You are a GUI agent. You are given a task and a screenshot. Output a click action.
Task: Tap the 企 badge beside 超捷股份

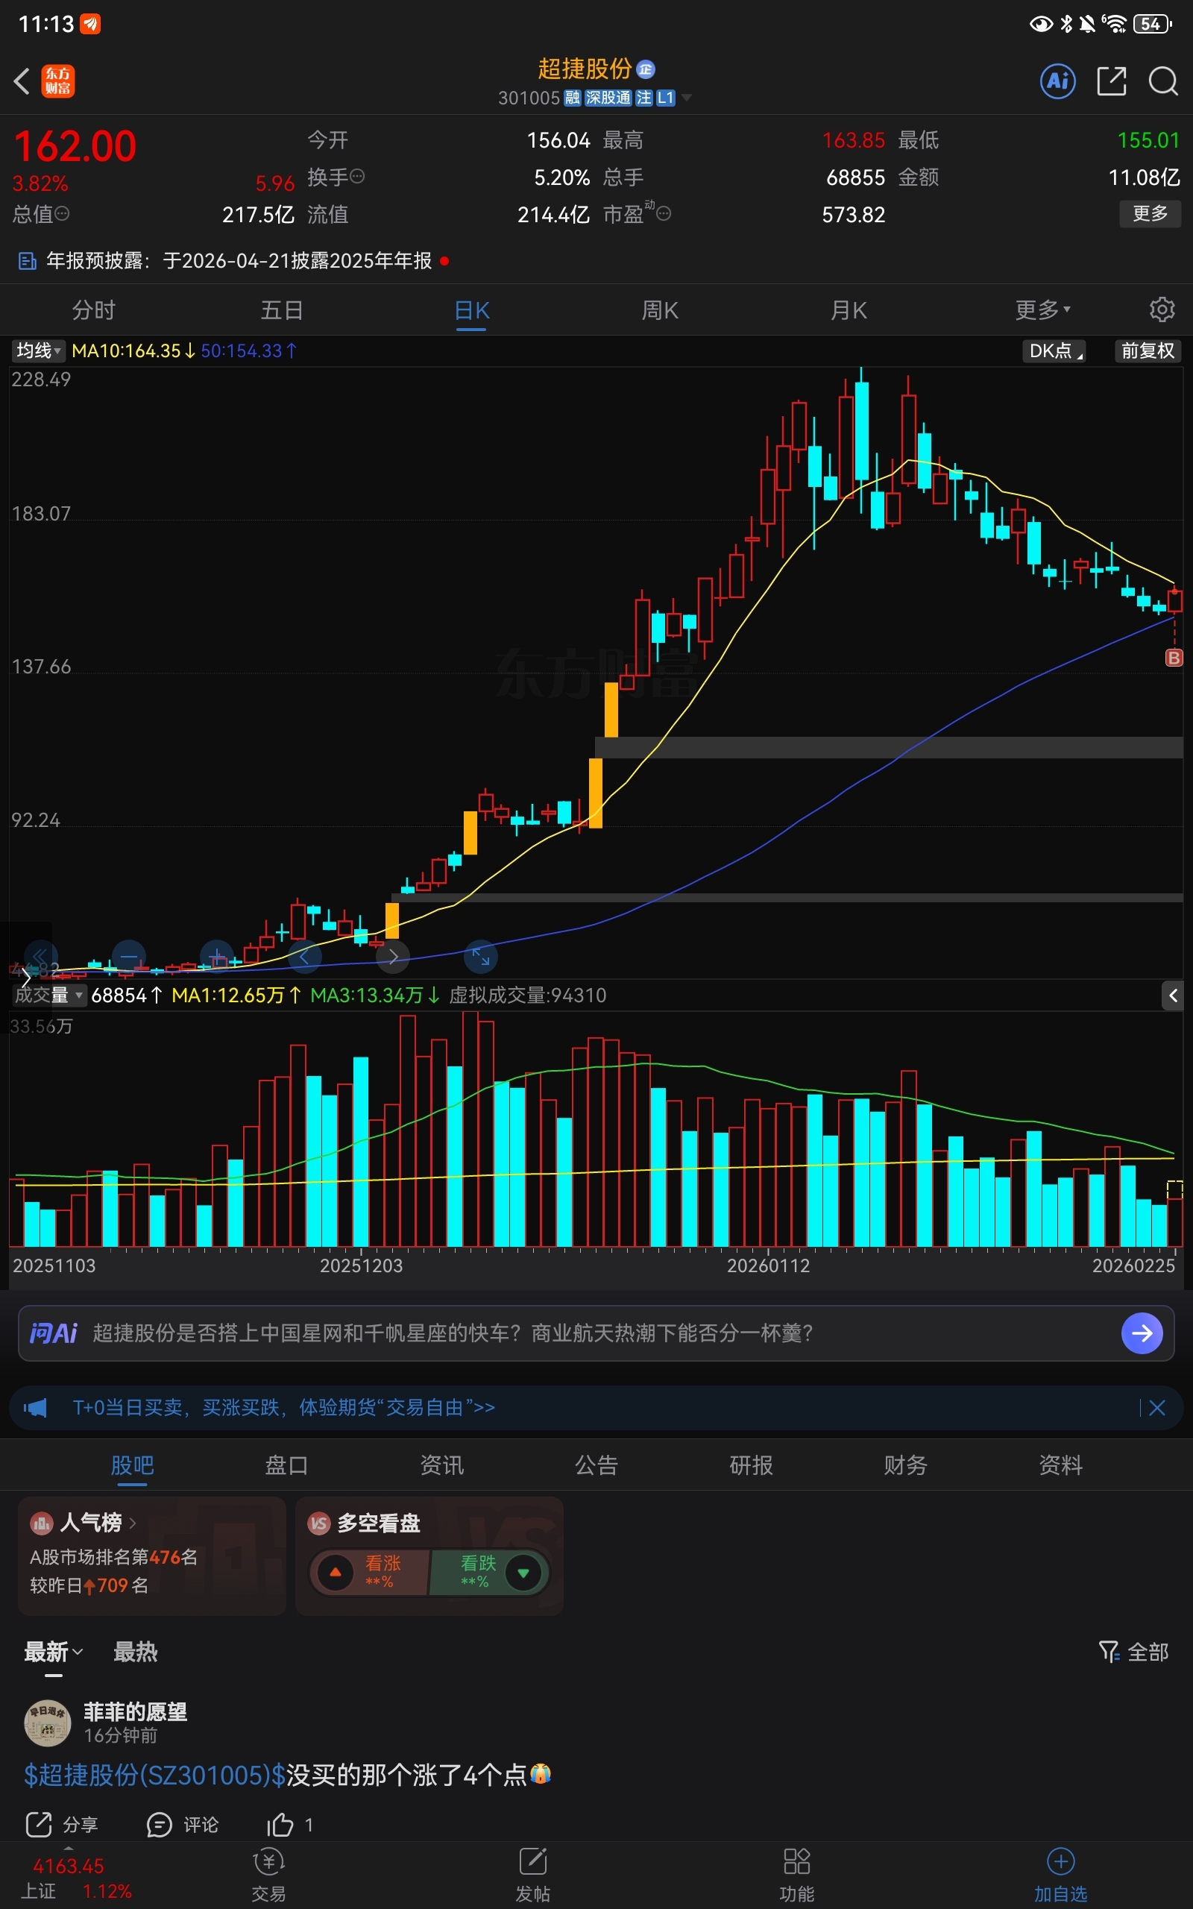[x=646, y=69]
